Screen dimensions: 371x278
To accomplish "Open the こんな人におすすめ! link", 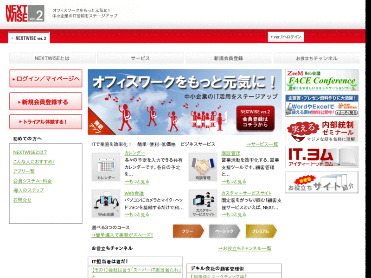I will tap(34, 162).
